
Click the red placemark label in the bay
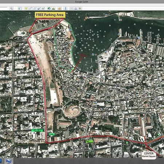coord(83,55)
